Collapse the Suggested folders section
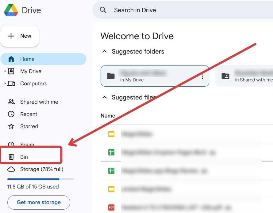 point(105,51)
